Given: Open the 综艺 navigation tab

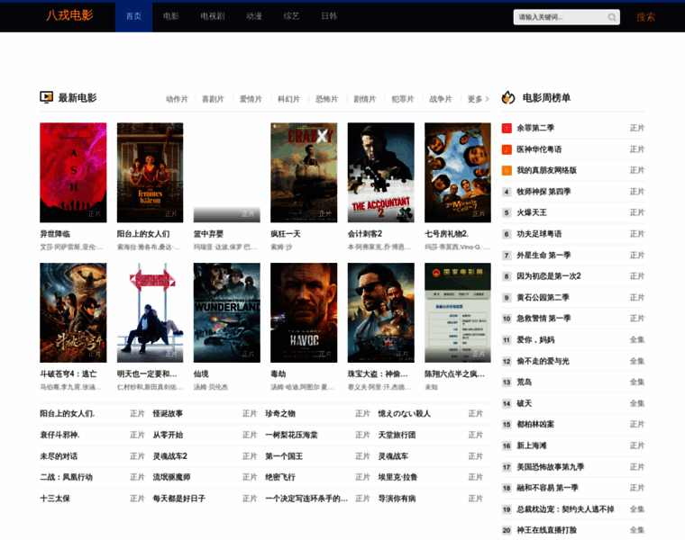Looking at the screenshot, I should (x=291, y=16).
